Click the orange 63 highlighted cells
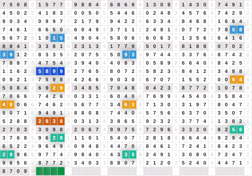The width and height of the screenshot is (252, 176). 129,105
